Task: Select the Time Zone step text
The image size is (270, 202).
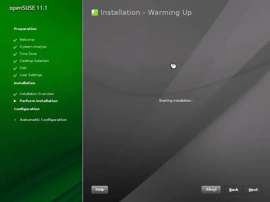Action: (28, 54)
